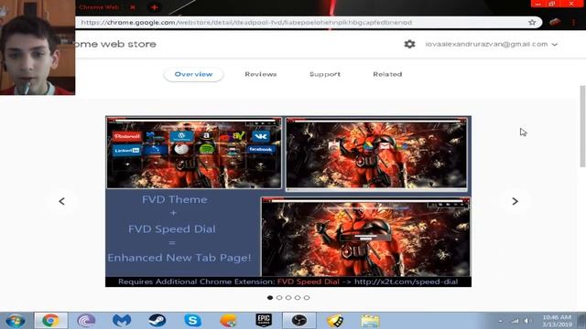
Task: Click the network signal icon in tray
Action: click(515, 321)
